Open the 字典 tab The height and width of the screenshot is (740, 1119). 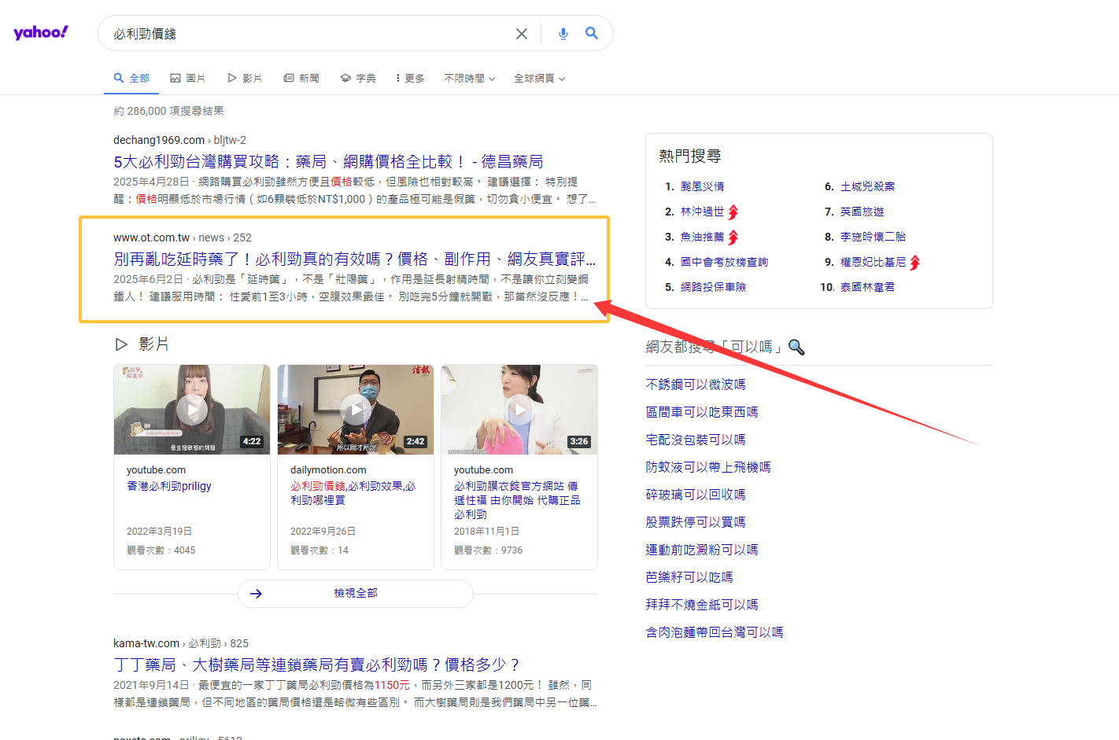tap(358, 78)
